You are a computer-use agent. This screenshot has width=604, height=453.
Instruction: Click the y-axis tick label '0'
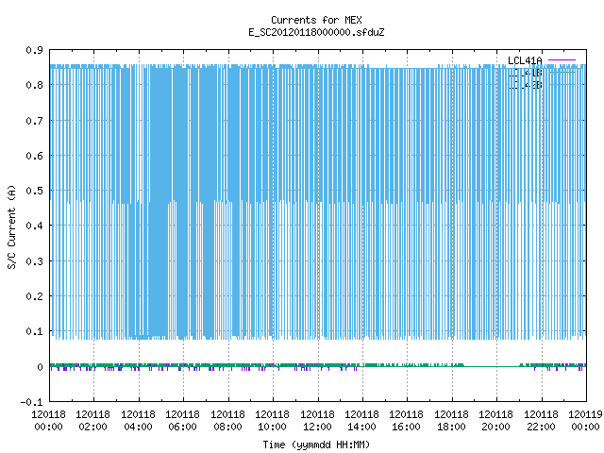40,367
